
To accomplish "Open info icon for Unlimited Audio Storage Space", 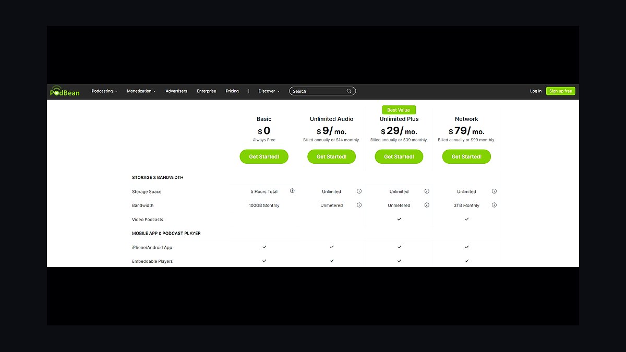I will [359, 191].
